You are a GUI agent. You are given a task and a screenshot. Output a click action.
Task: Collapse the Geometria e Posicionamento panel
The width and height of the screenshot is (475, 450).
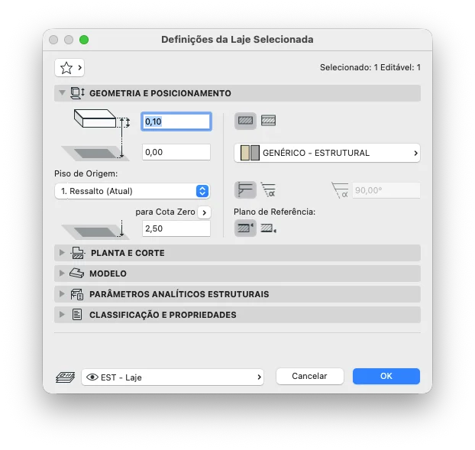pos(62,92)
